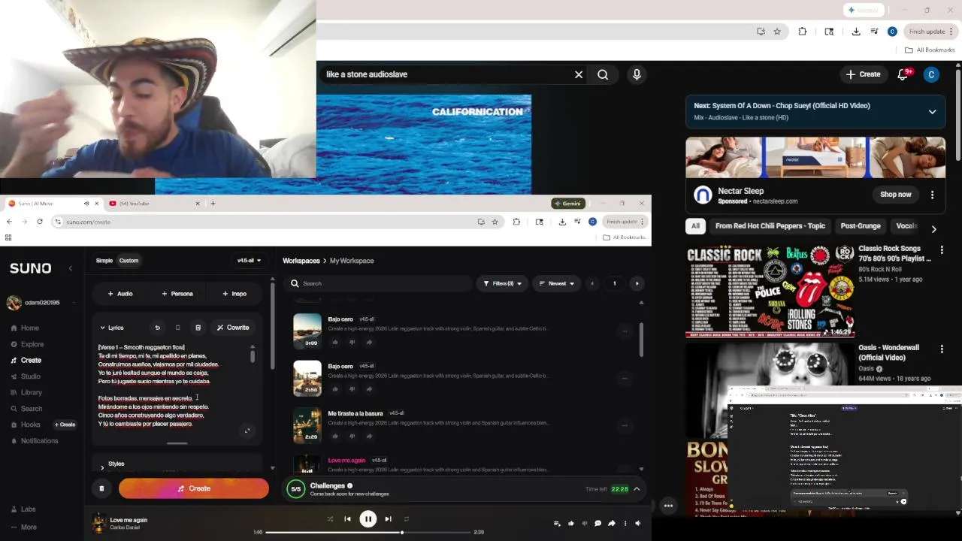Seek on the Suno player progress bar
Screen dimensions: 962x541
coord(369,533)
